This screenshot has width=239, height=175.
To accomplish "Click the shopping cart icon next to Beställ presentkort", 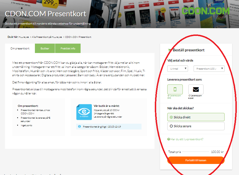I will (169, 50).
